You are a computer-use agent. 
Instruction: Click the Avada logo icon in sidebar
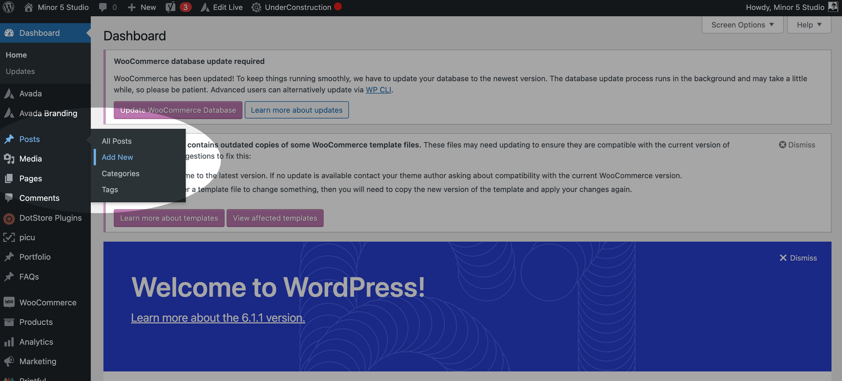9,93
